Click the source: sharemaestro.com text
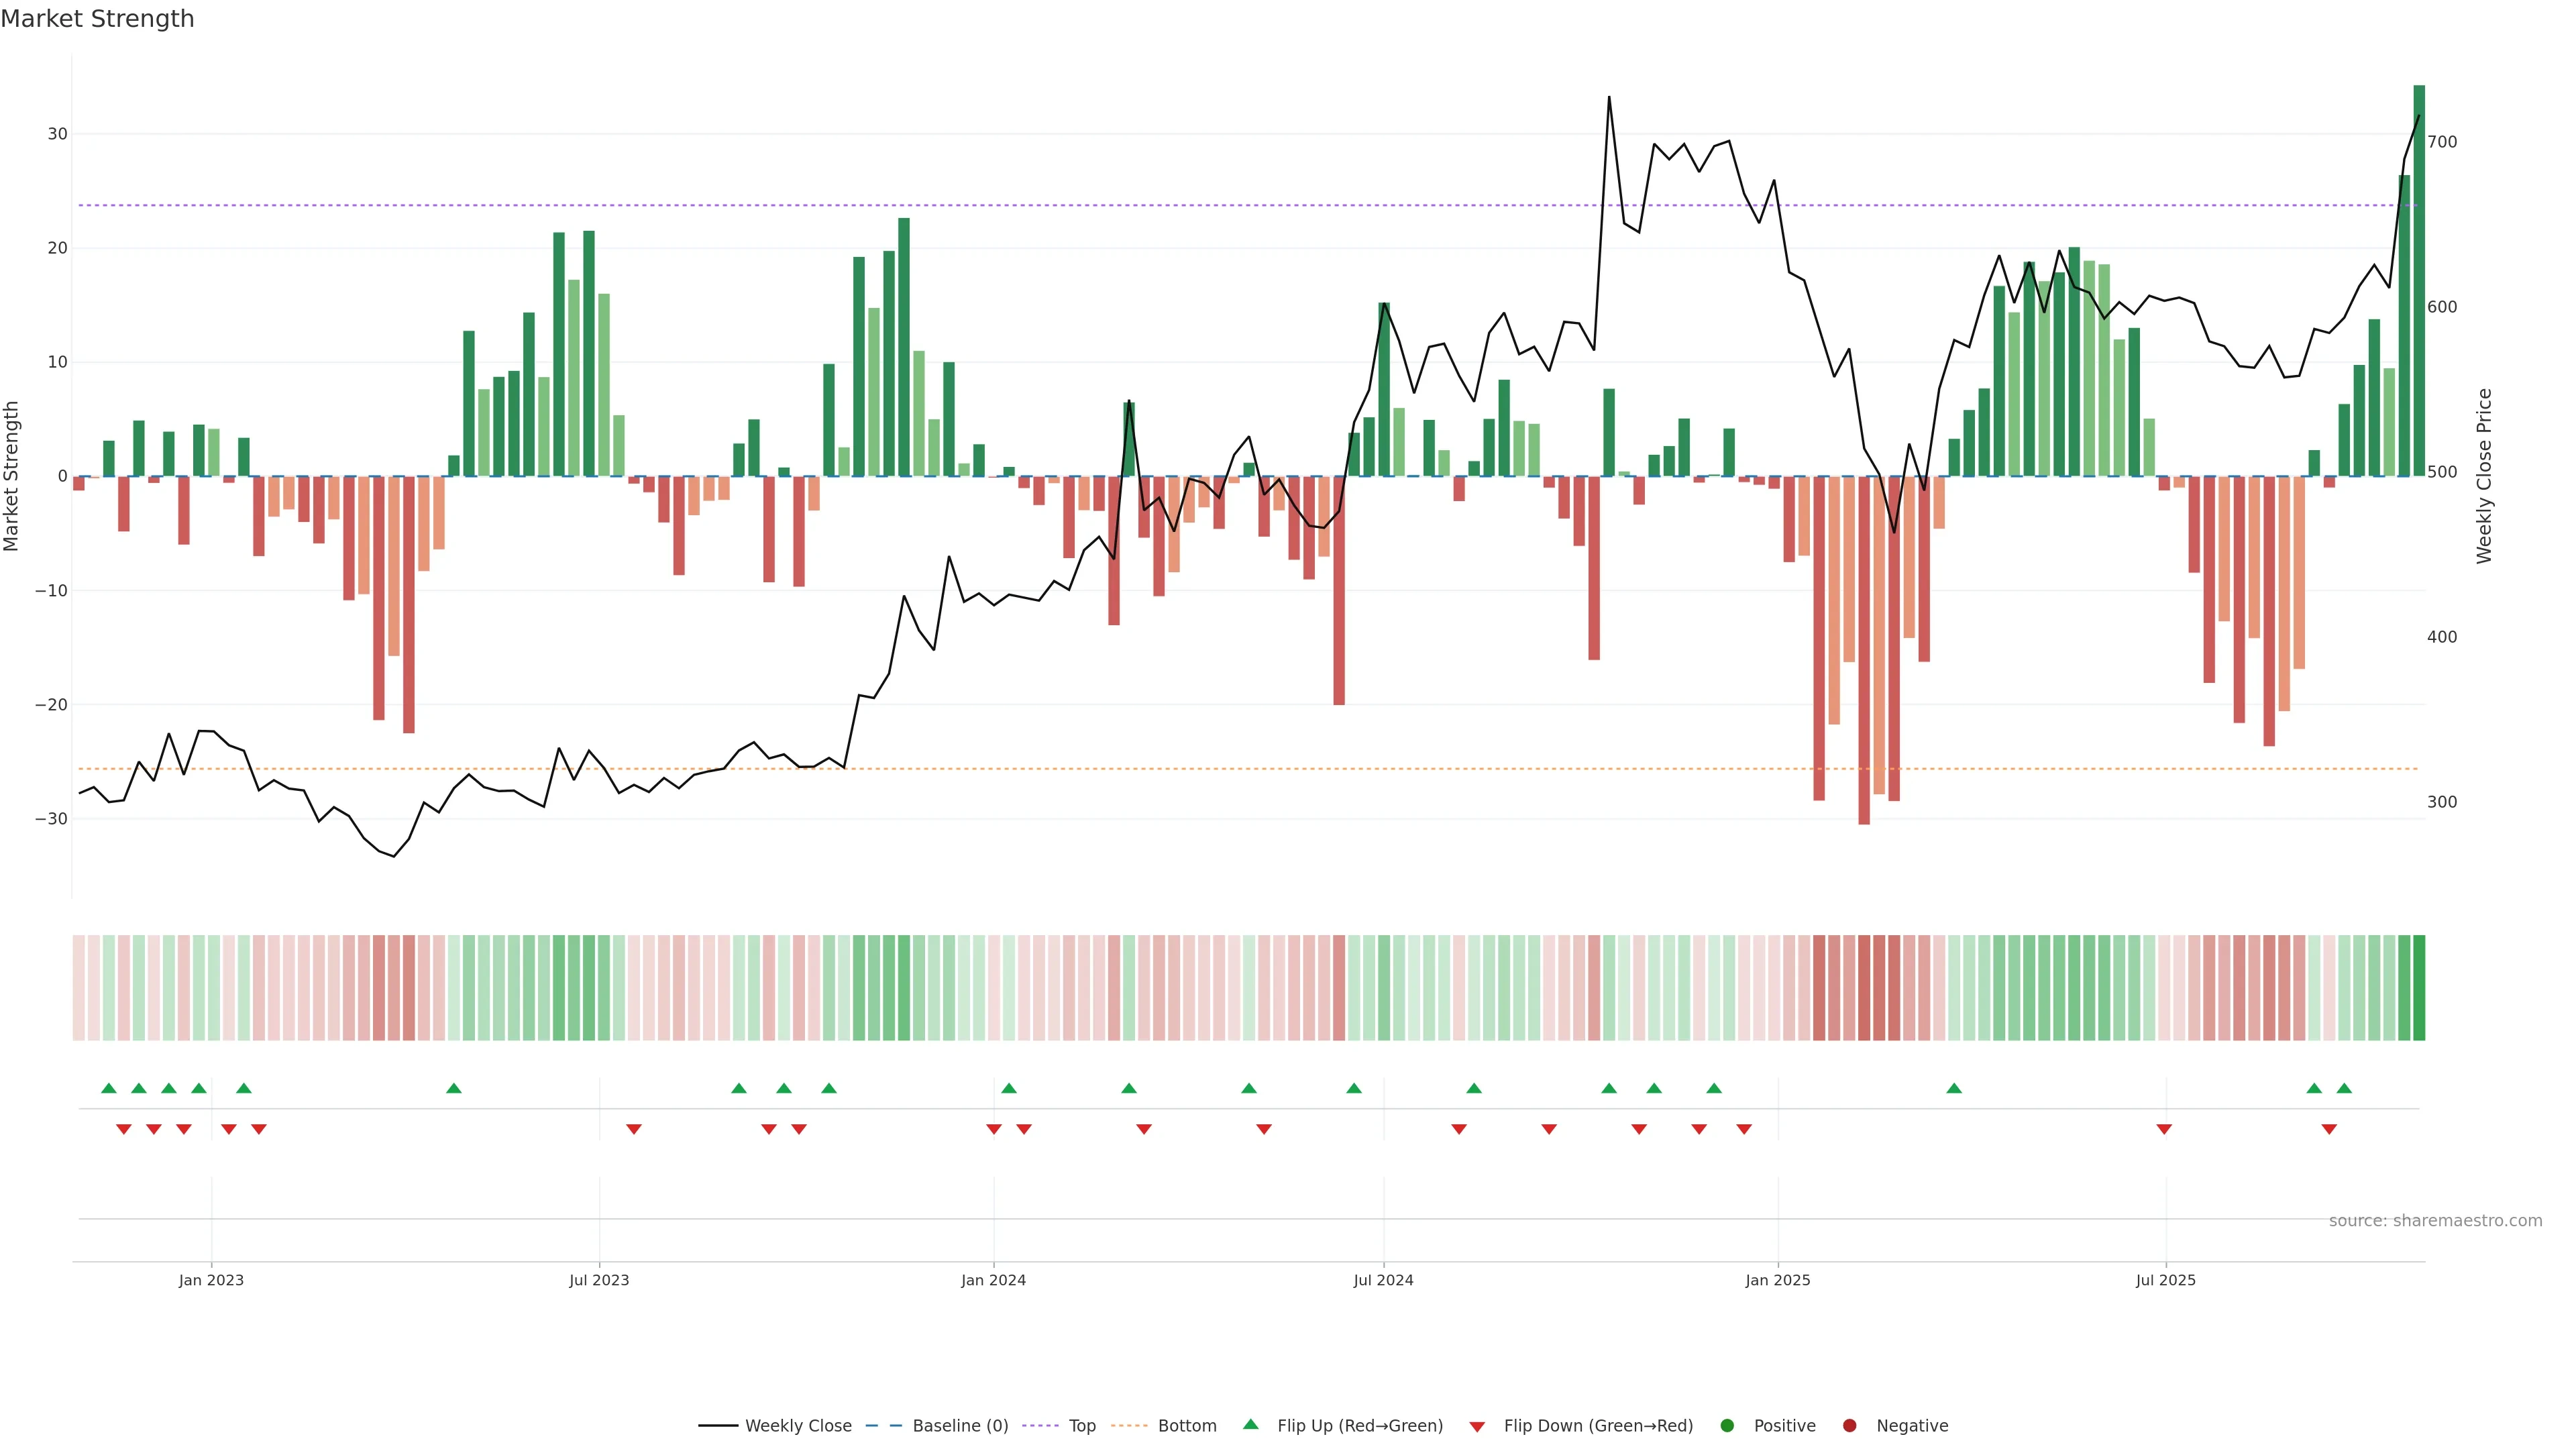 click(x=2435, y=1220)
